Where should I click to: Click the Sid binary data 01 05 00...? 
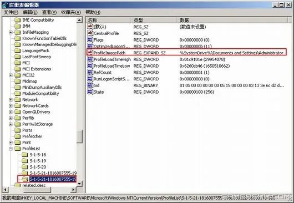click(231, 85)
